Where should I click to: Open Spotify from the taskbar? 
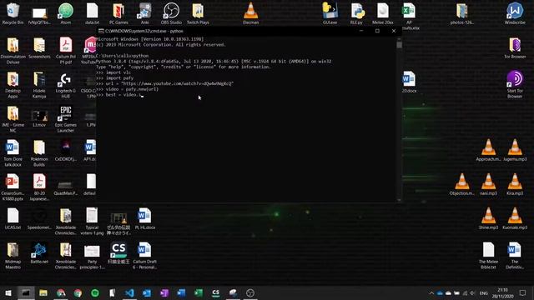click(95, 292)
